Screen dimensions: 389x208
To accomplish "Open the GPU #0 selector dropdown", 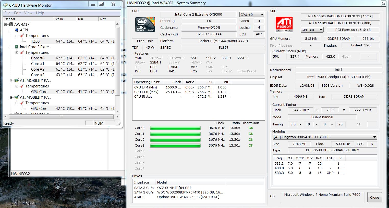I will [x=312, y=30].
